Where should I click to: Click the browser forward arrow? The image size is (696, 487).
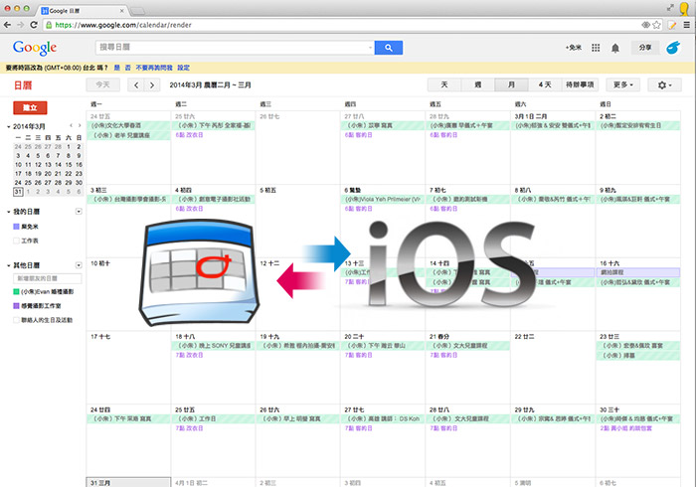coord(21,25)
